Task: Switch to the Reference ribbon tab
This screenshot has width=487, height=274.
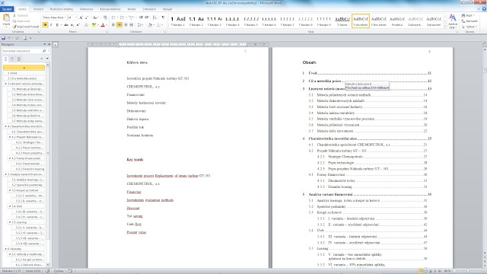Action: coord(86,9)
